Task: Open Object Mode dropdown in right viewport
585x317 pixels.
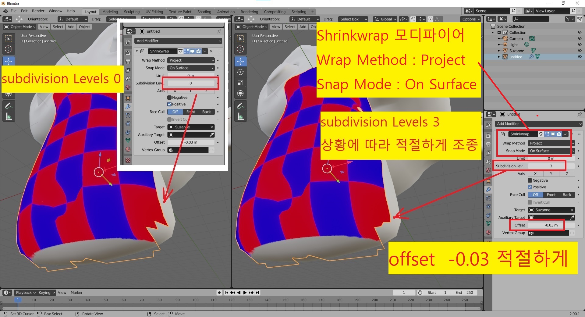Action: click(252, 27)
